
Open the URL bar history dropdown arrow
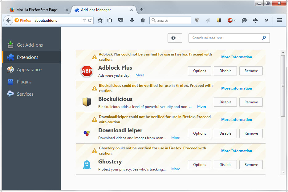coord(84,20)
